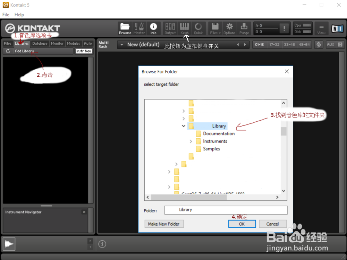Click the horizontal scroll right arrow
The image size is (347, 260).
click(x=277, y=197)
